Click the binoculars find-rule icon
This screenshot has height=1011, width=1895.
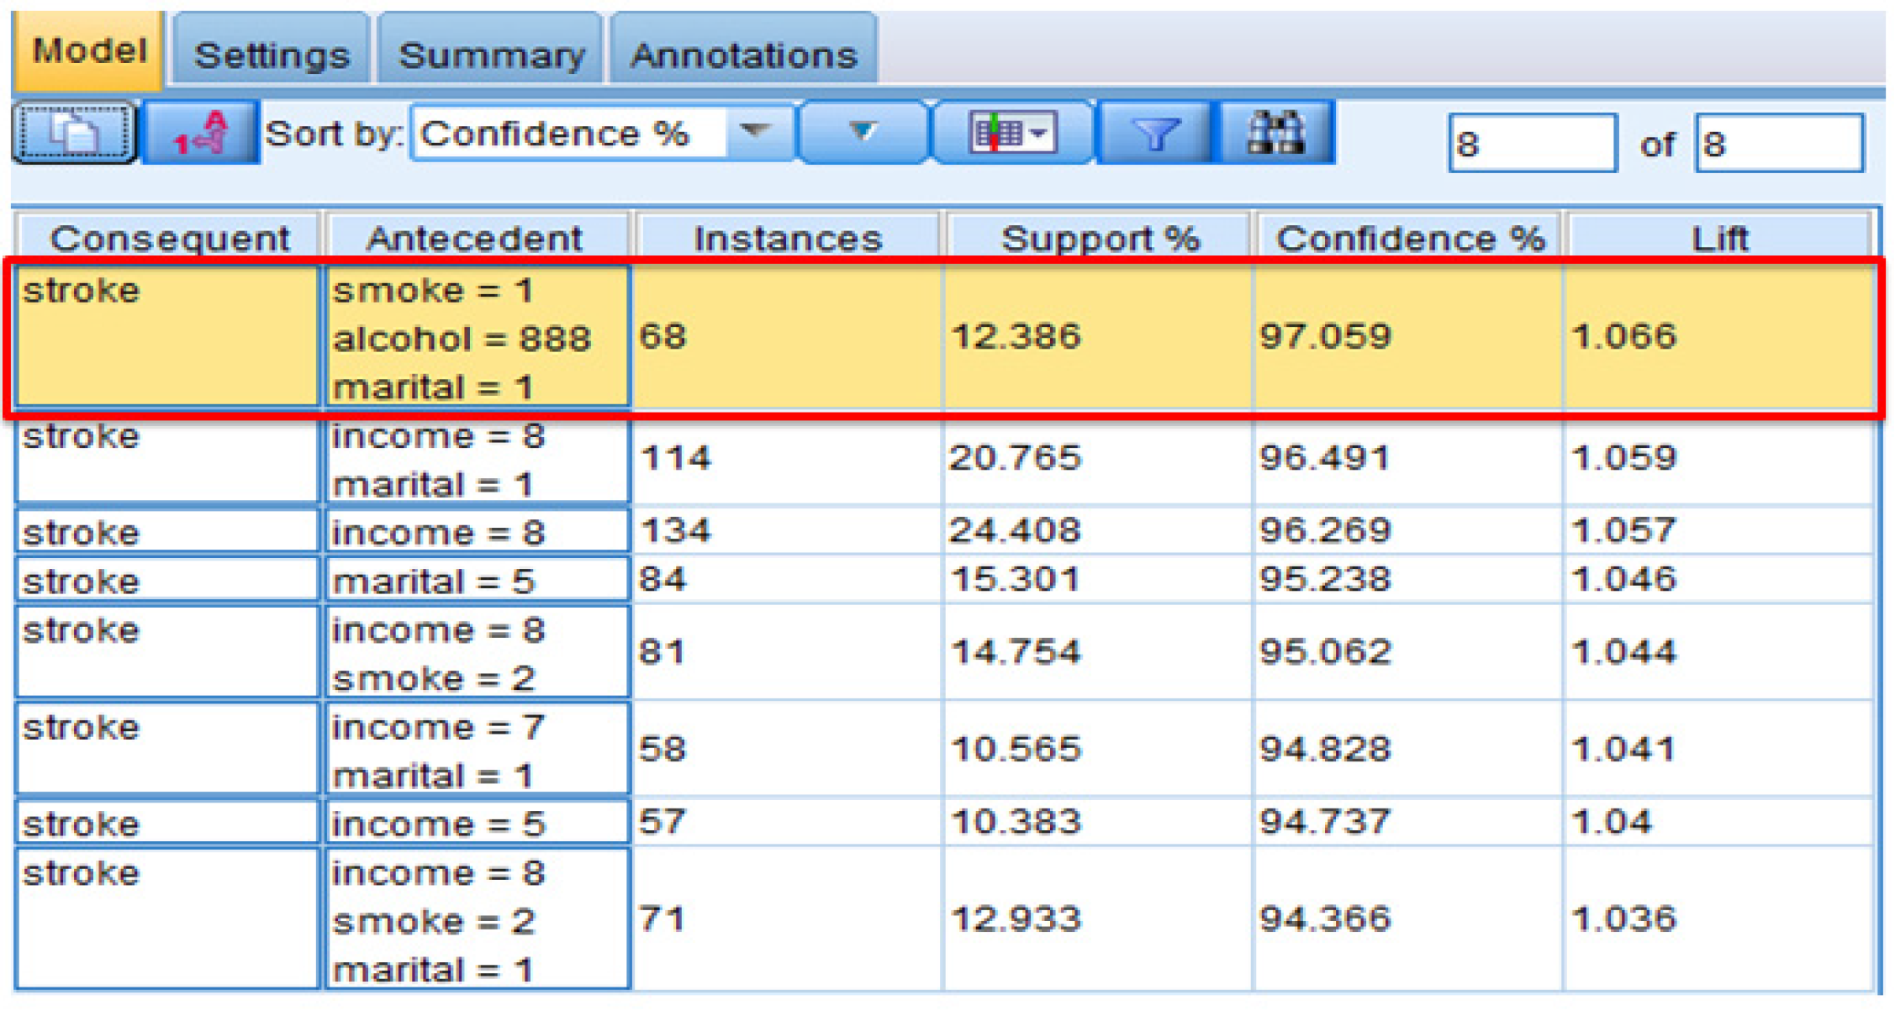coord(1275,133)
